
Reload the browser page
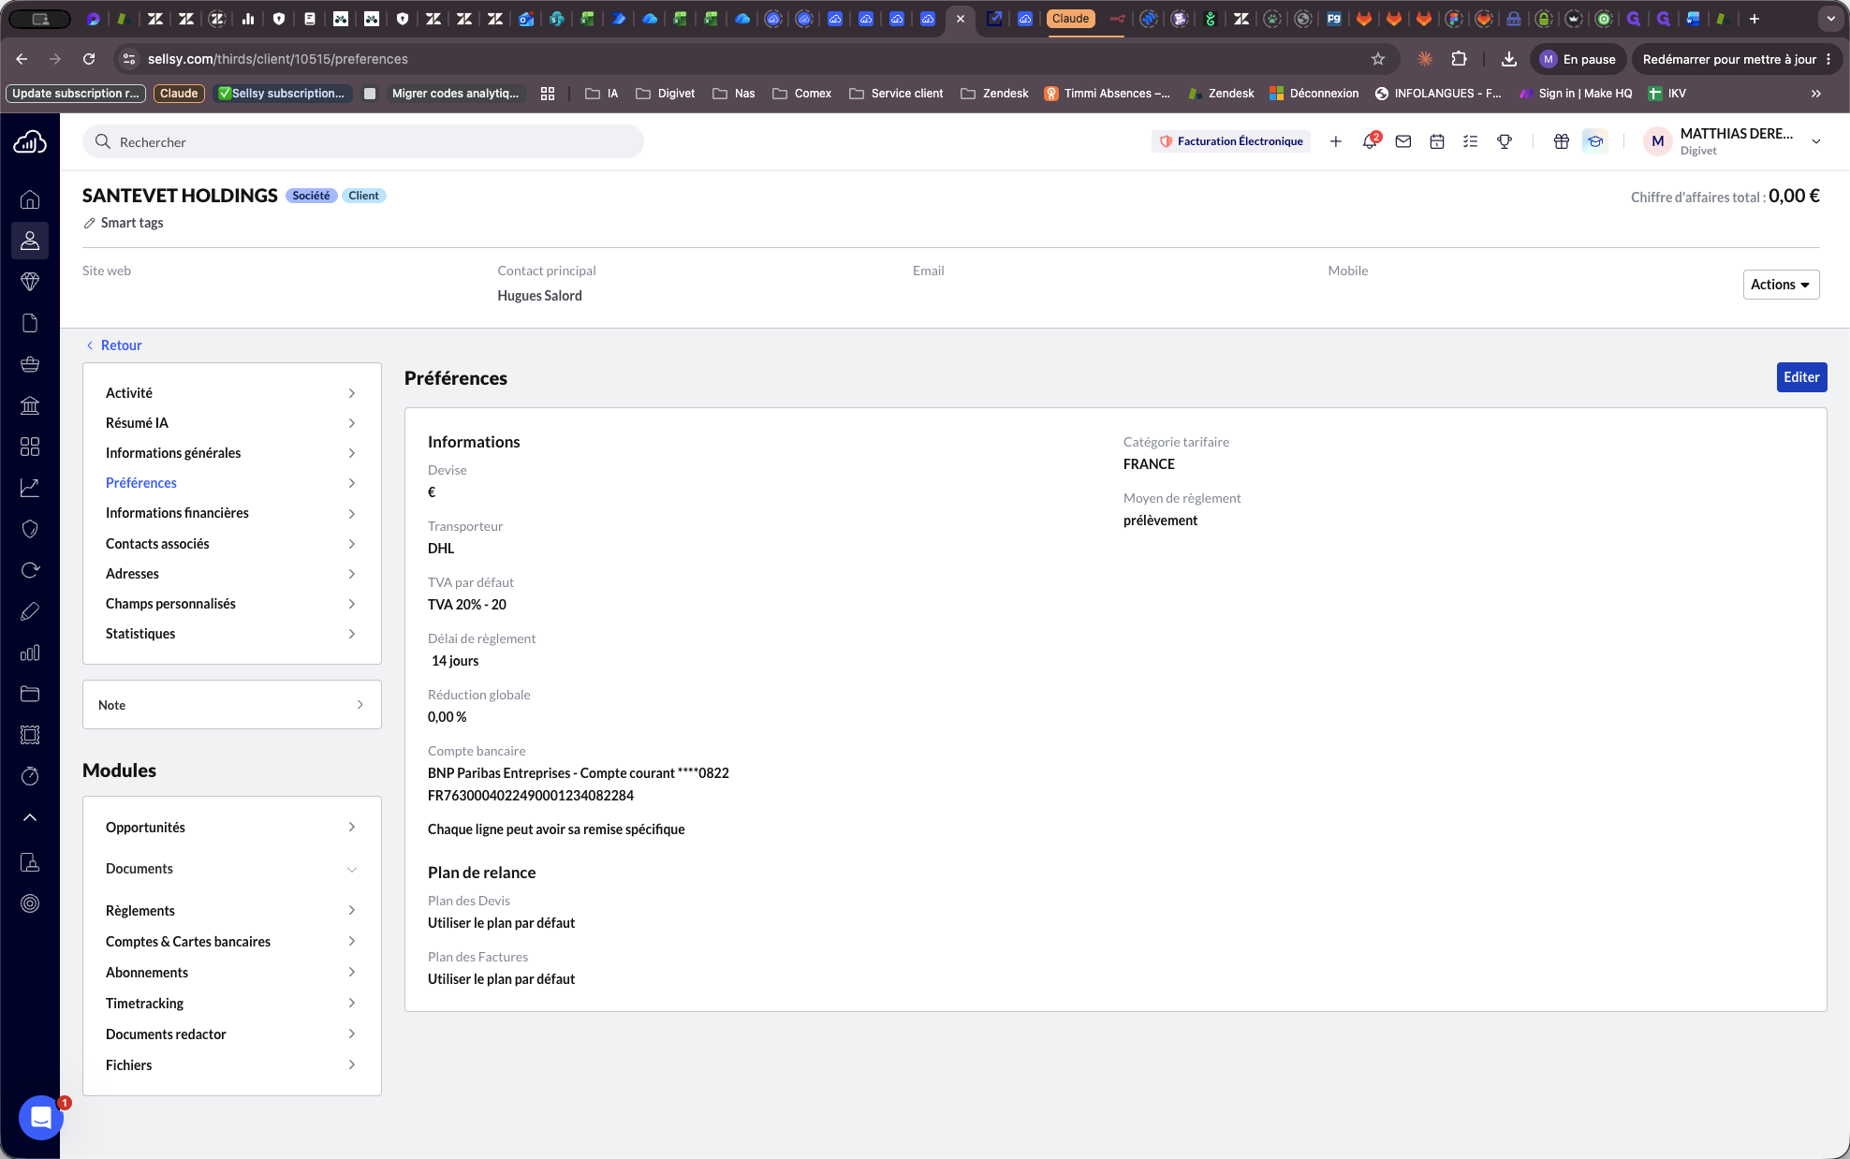tap(89, 59)
